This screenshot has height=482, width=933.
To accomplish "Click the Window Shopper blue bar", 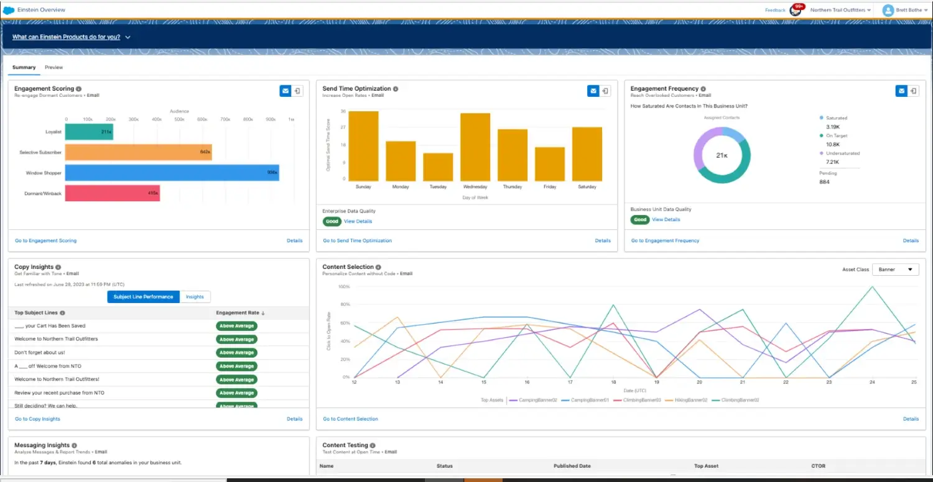I will [x=172, y=173].
